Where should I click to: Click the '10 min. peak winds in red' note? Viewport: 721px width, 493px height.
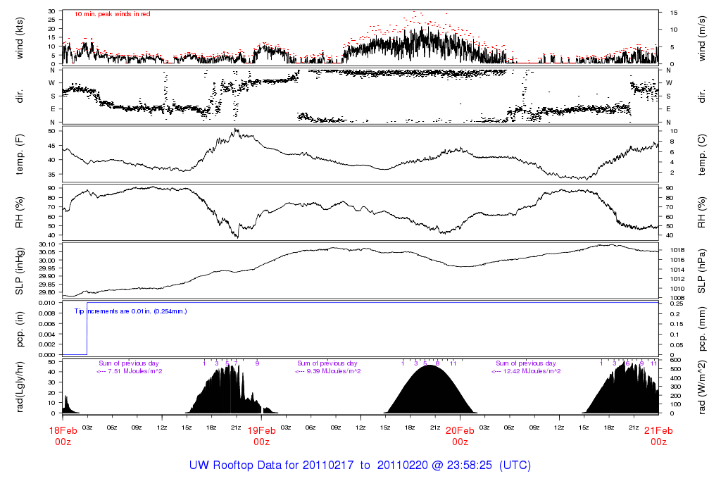tap(112, 14)
